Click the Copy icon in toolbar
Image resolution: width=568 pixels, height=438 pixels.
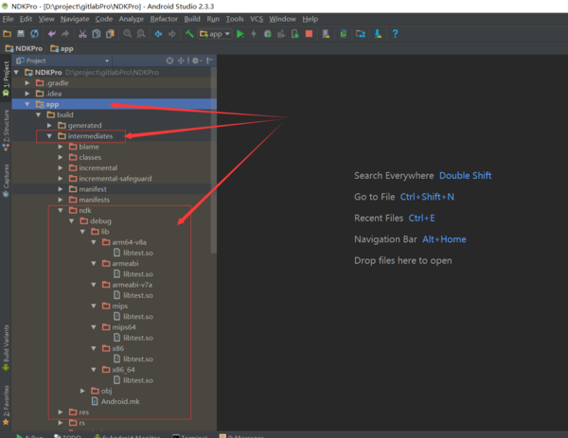(97, 34)
